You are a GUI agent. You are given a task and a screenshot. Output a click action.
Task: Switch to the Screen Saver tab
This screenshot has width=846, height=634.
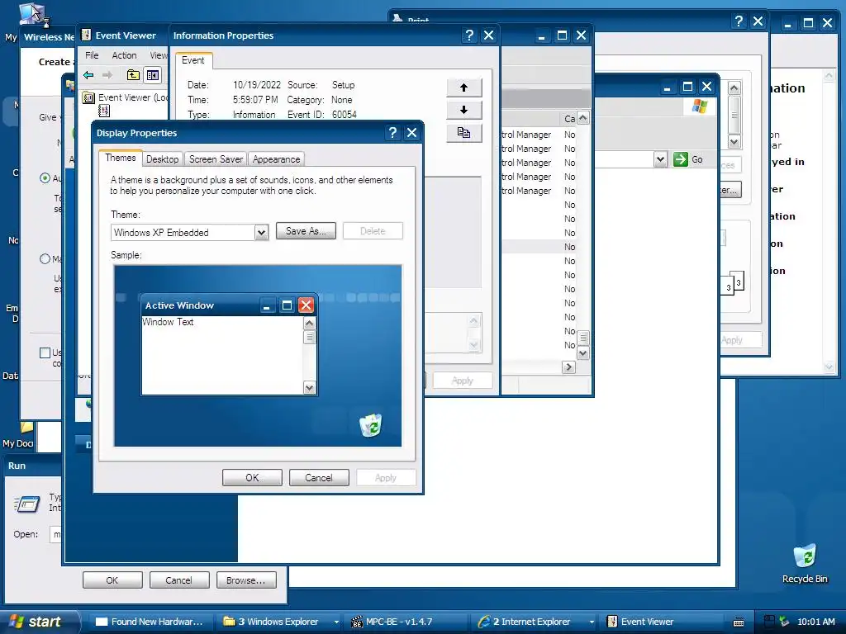click(216, 159)
